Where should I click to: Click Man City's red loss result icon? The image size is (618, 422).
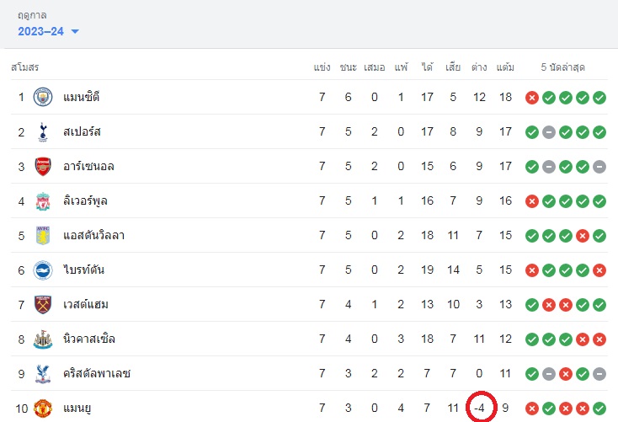click(x=531, y=98)
